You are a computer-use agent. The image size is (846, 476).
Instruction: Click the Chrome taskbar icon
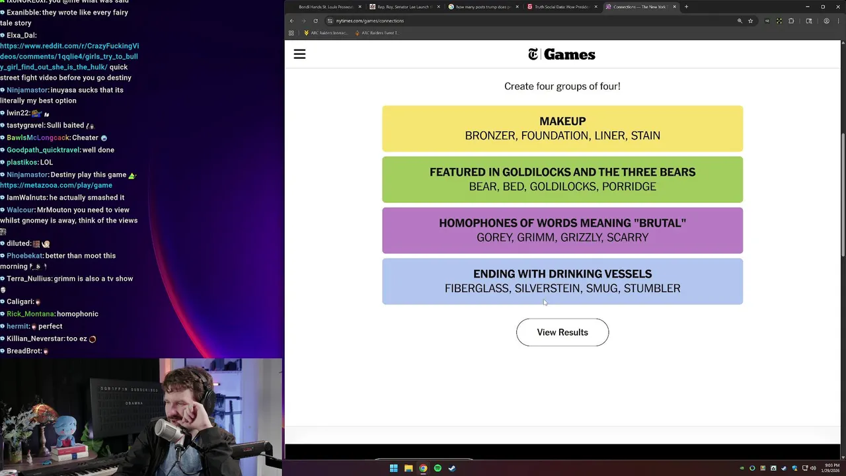pos(423,468)
